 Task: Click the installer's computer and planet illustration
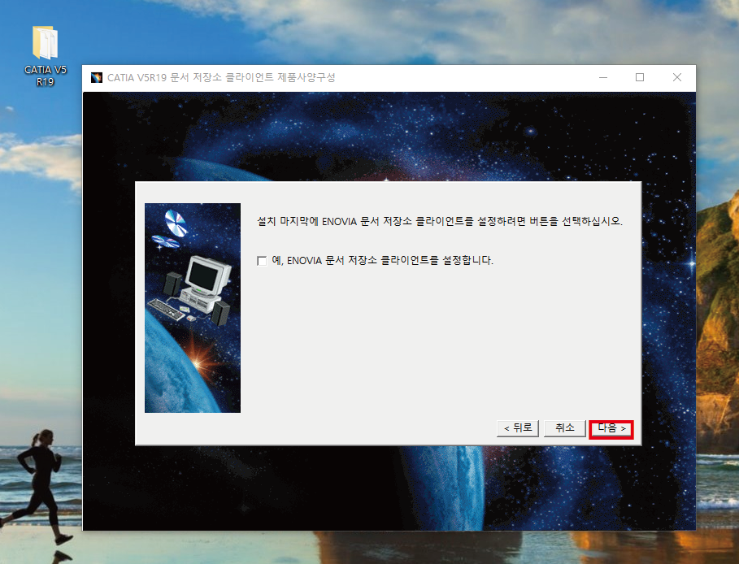[x=193, y=308]
